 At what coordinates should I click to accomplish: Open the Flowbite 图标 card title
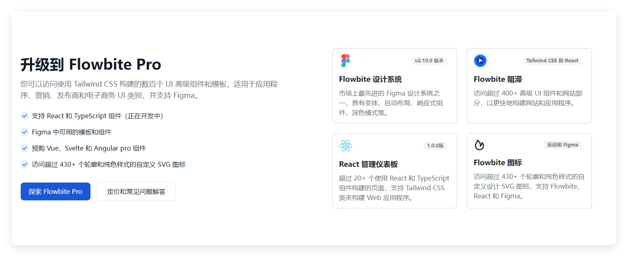coord(498,163)
